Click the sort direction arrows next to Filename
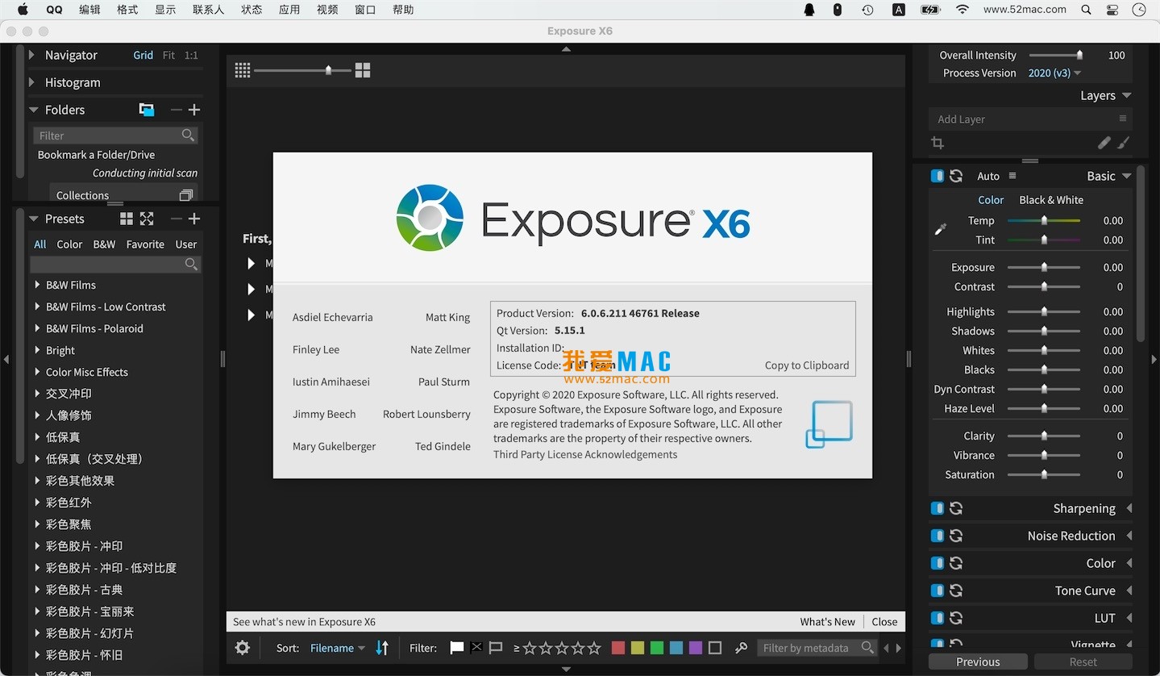 (381, 648)
